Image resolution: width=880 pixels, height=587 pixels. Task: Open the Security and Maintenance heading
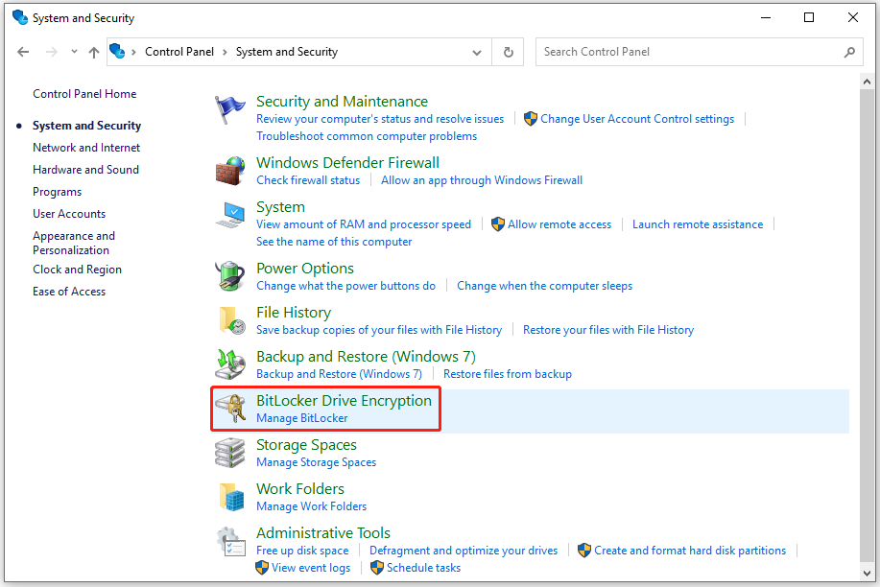pyautogui.click(x=342, y=101)
